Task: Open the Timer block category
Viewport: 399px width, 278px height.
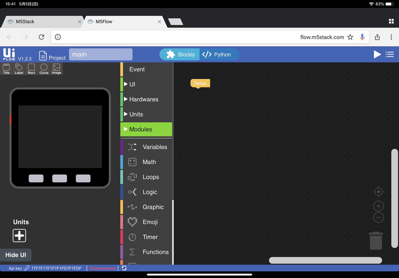Action: point(146,237)
